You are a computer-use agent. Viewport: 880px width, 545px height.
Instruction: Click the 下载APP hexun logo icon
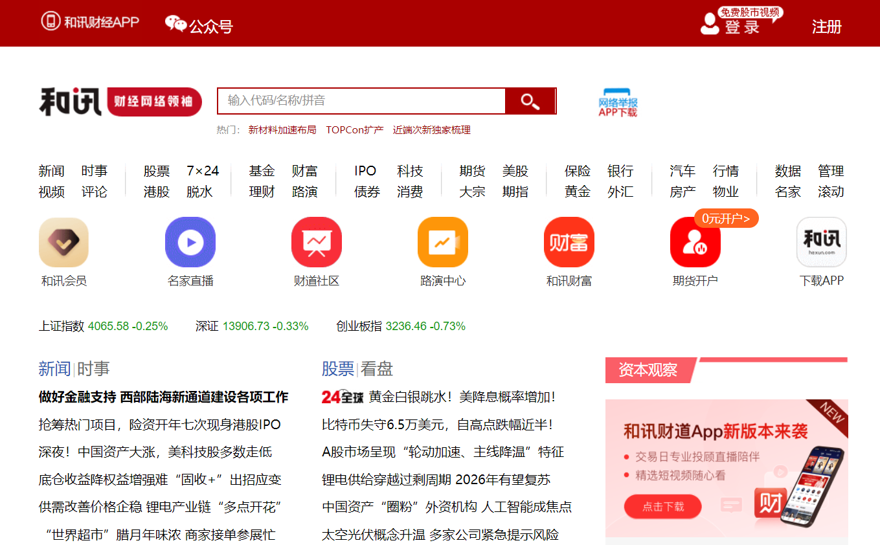click(821, 242)
